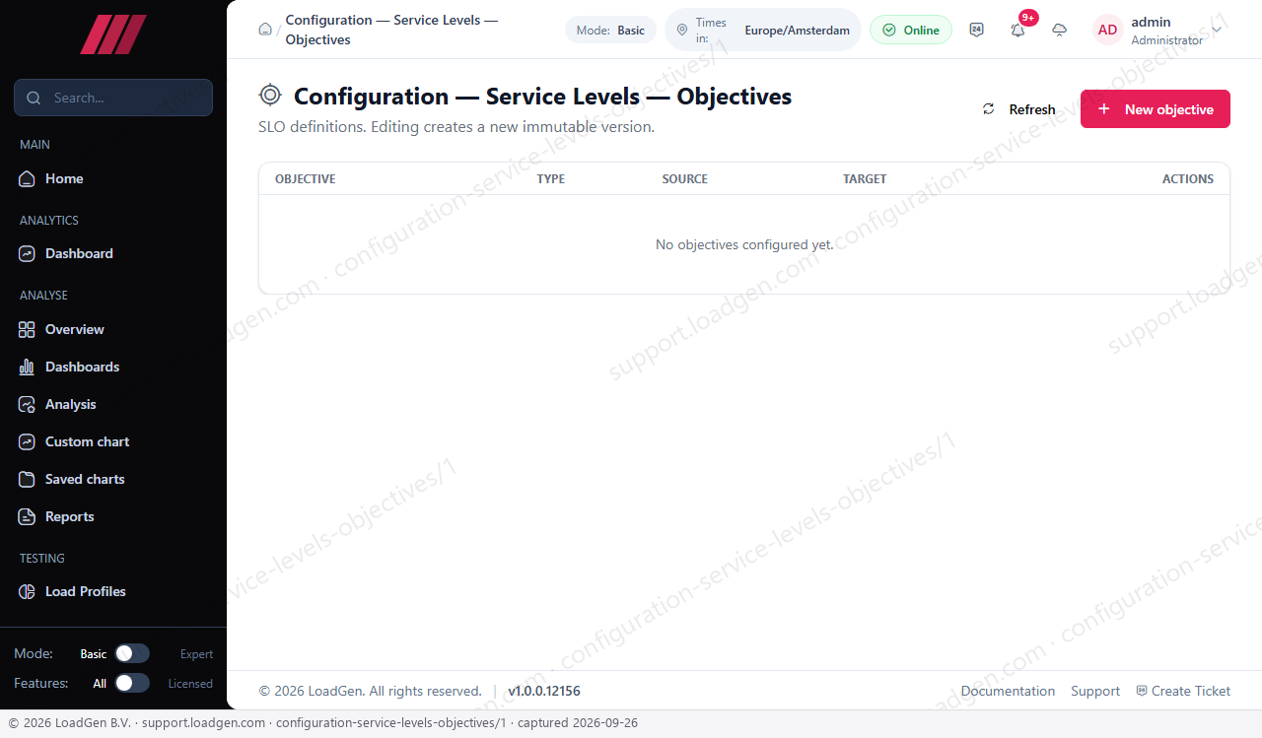Open Saved charts in the sidebar
The height and width of the screenshot is (738, 1262).
[113, 479]
